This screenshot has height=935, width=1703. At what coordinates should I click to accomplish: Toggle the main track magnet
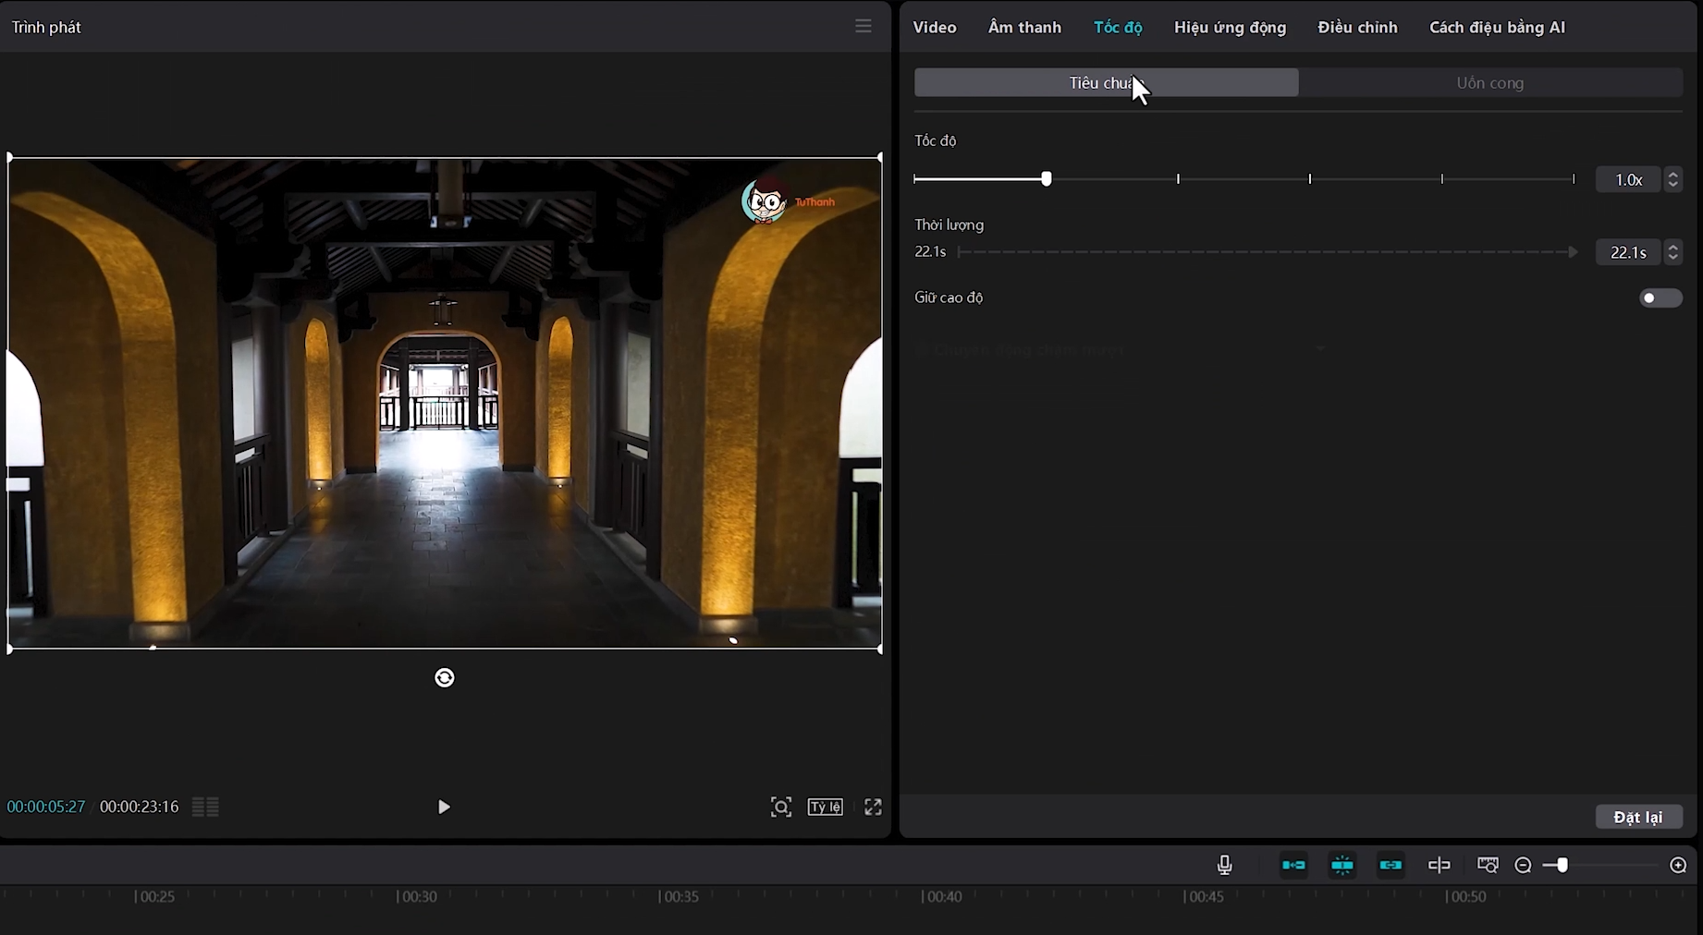pos(1293,865)
